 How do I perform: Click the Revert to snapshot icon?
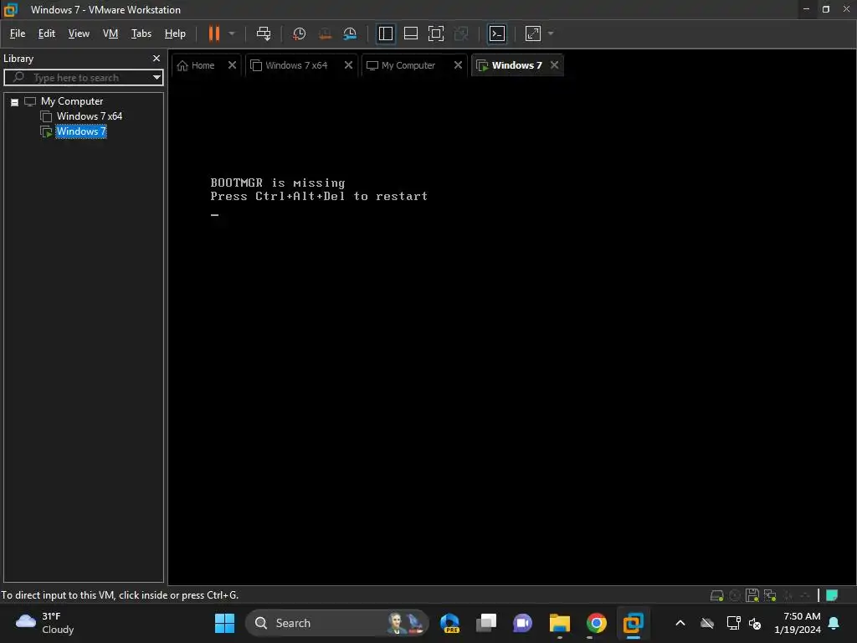click(x=325, y=33)
